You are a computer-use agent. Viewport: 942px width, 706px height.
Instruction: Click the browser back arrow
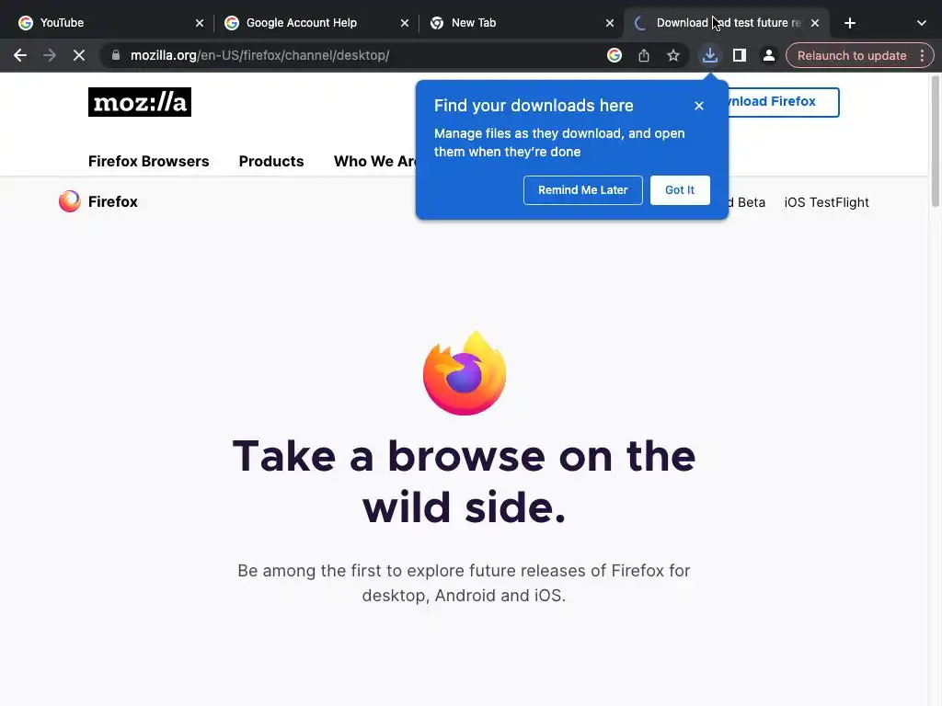click(x=20, y=55)
